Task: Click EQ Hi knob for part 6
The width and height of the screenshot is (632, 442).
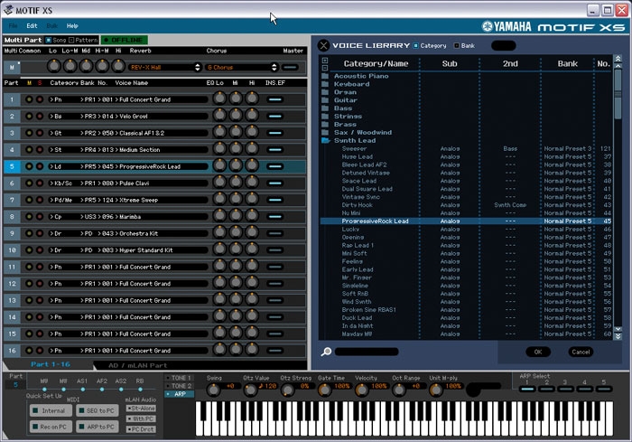Action: coord(252,182)
